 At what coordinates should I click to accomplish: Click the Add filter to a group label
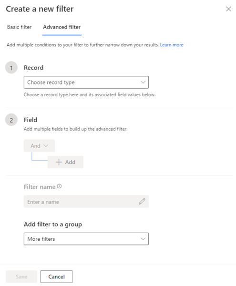(x=53, y=224)
